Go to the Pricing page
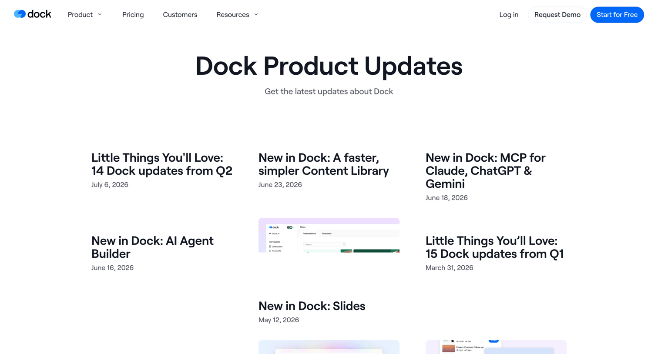This screenshot has width=658, height=354. point(133,15)
